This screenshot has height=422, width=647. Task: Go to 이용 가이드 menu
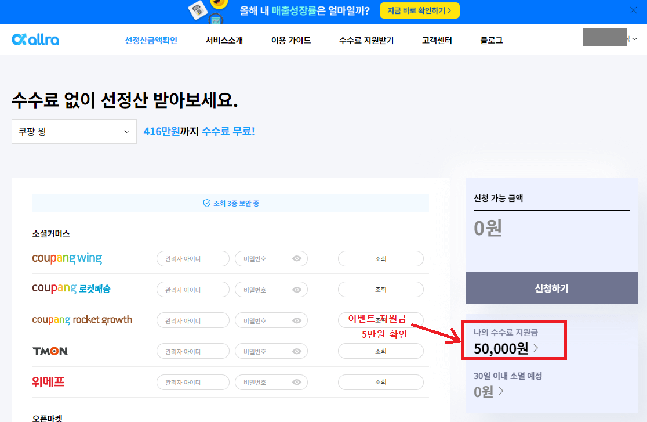291,40
